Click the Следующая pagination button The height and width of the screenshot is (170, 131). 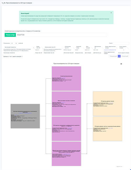[125, 56]
